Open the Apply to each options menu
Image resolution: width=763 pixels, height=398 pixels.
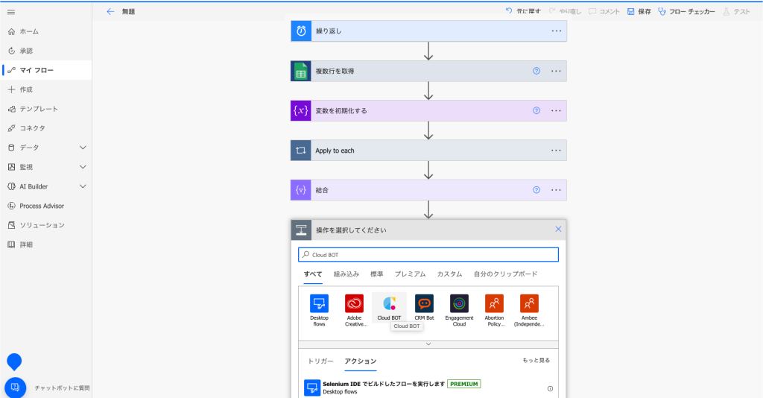pos(556,151)
